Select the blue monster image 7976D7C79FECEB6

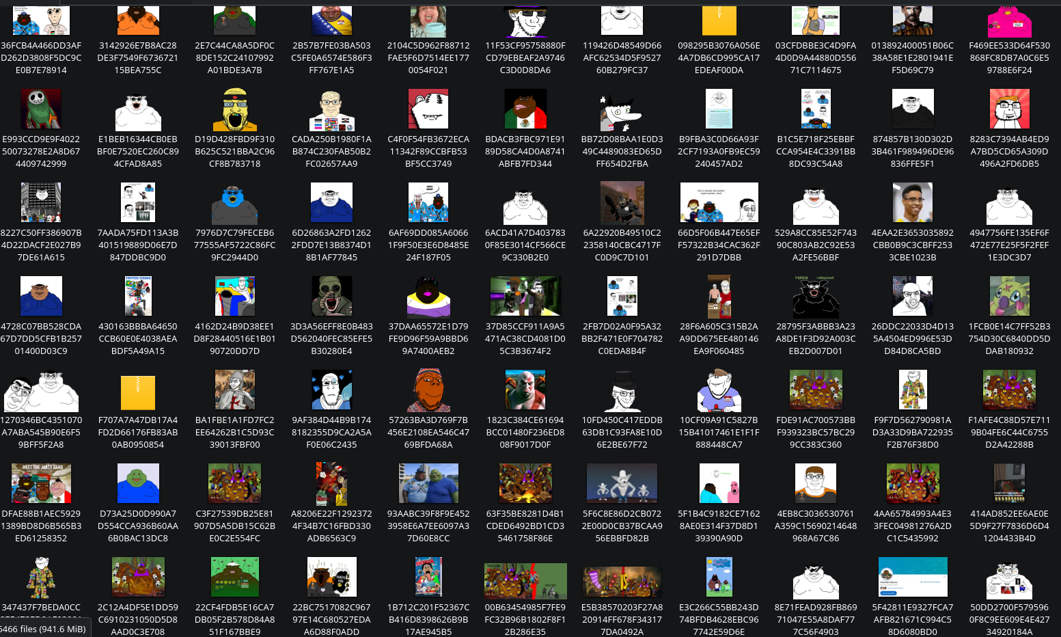point(234,203)
